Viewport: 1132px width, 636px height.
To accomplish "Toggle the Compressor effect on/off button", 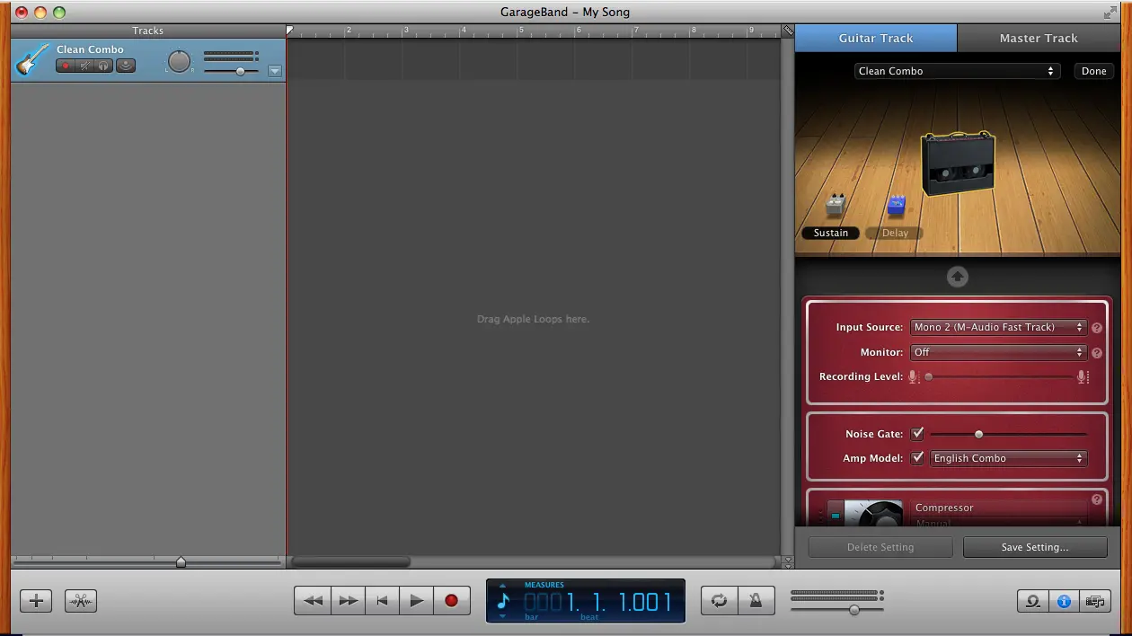I will pos(836,515).
